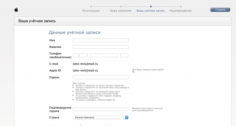Click the progress dot above Подтверждение
Viewport: 236px width, 126px height.
(181, 6)
